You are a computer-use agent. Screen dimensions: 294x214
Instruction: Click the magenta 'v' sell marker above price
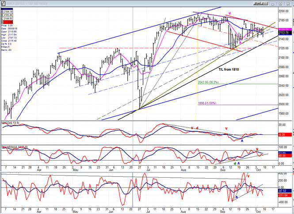[x=230, y=14]
